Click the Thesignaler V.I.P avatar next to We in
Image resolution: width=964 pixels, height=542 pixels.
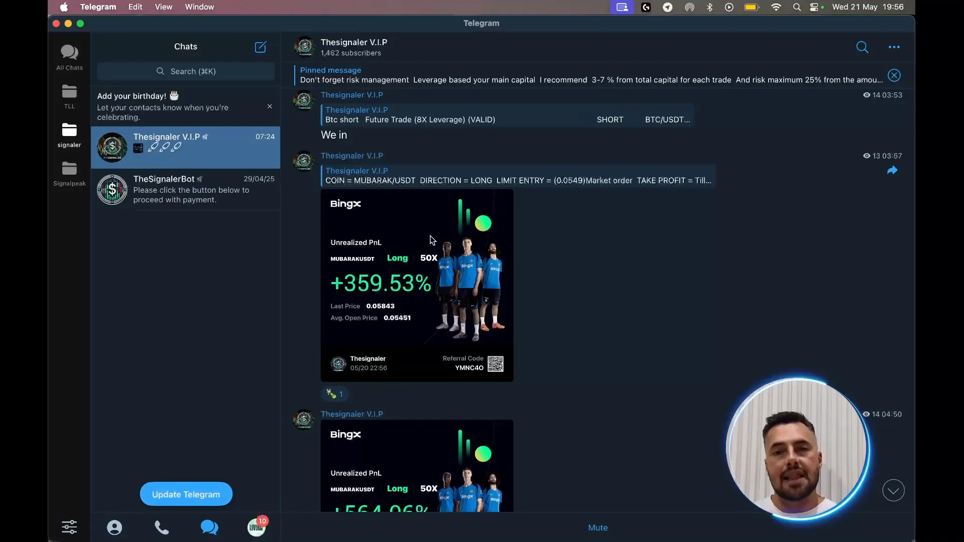[x=304, y=100]
